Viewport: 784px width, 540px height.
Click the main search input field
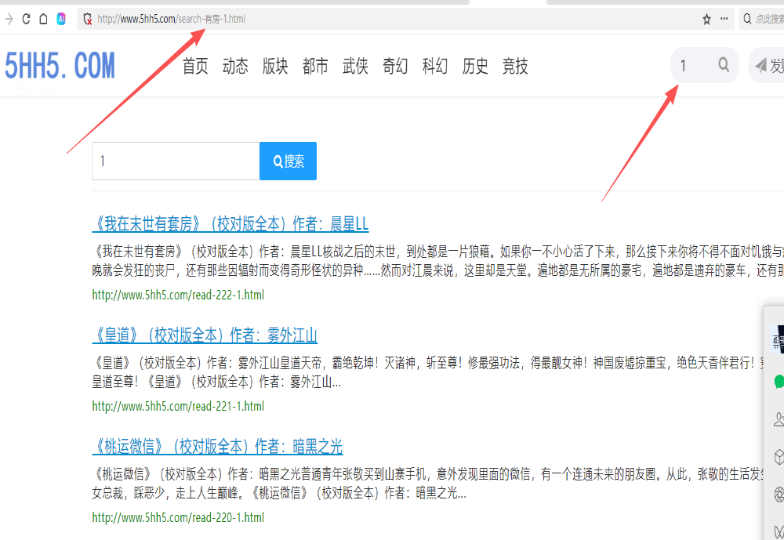pos(176,161)
